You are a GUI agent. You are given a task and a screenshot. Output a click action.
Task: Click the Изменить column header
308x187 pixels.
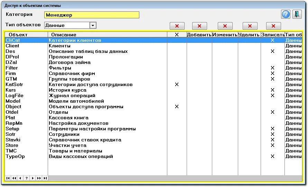(x=225, y=35)
